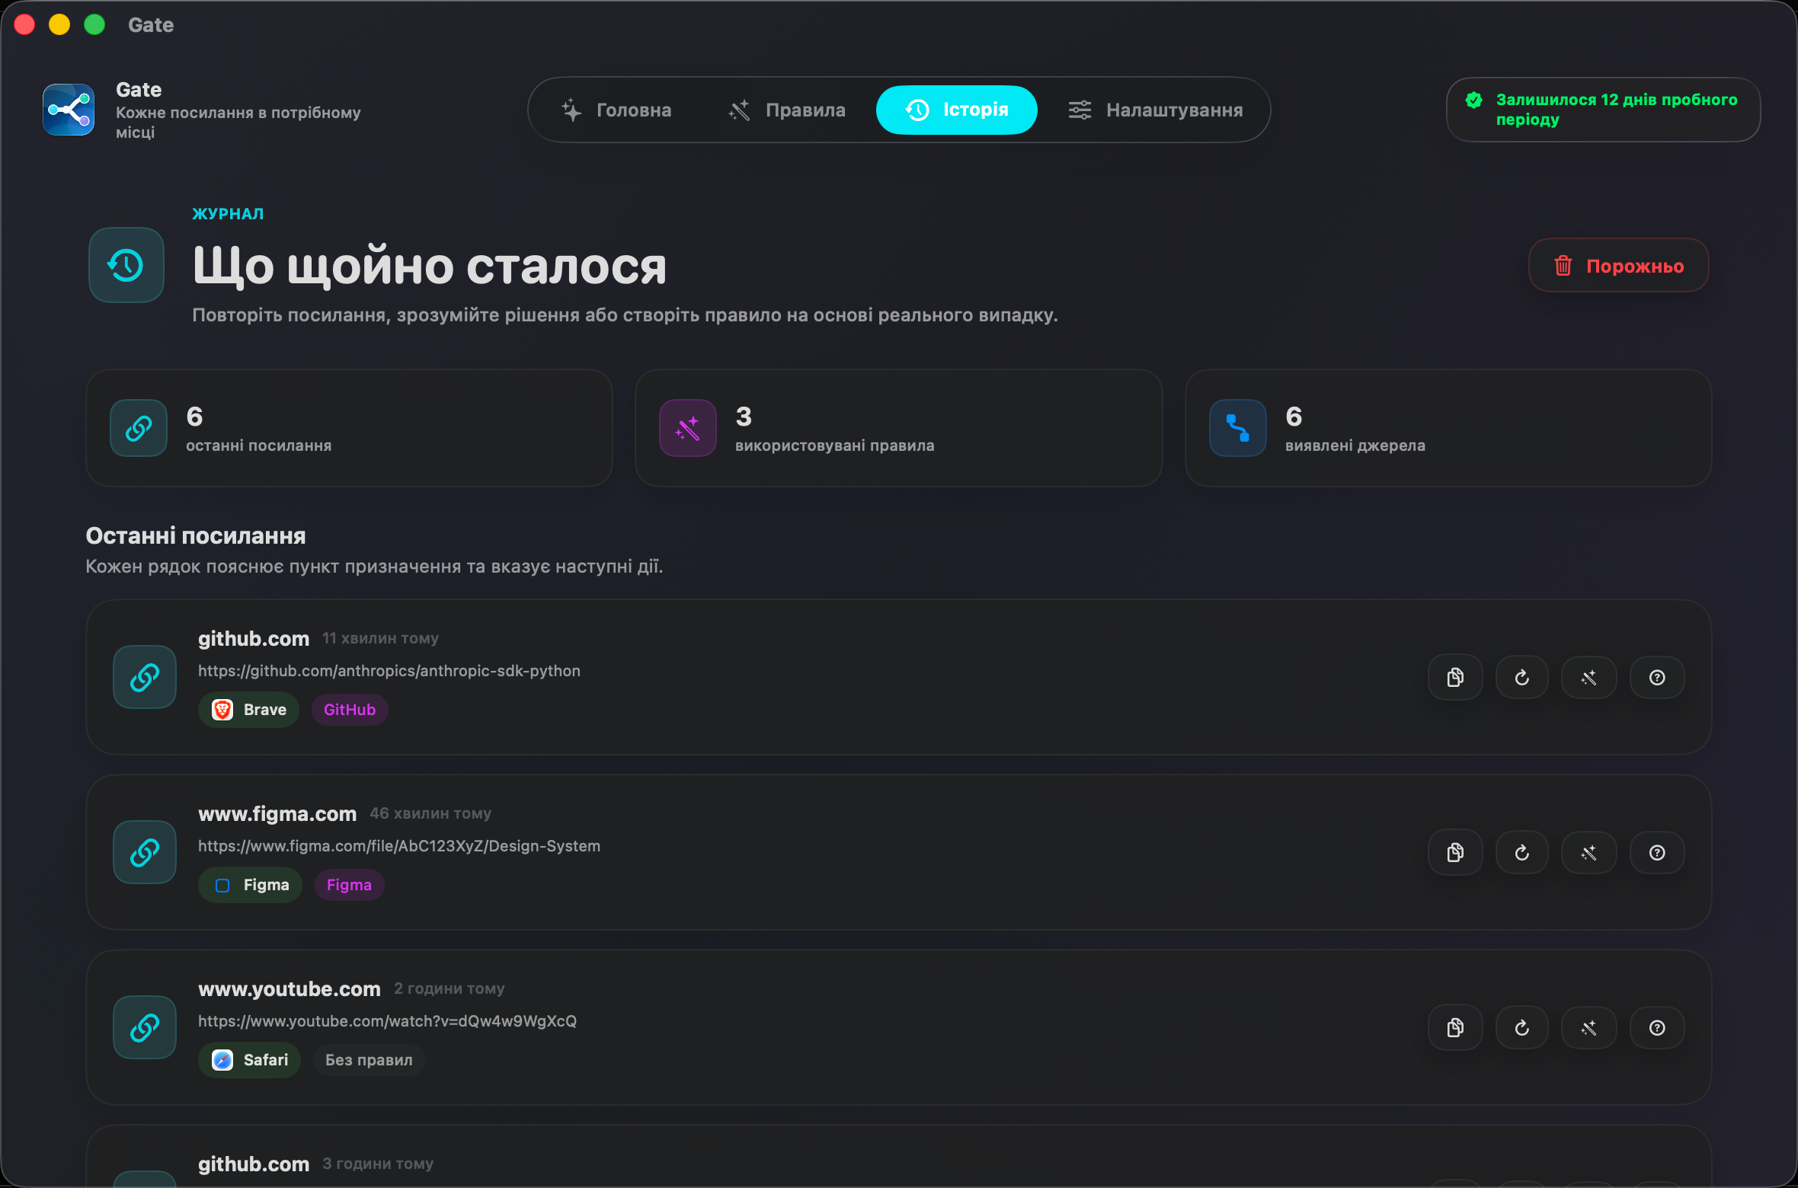Click the Gate window title text

[x=151, y=25]
